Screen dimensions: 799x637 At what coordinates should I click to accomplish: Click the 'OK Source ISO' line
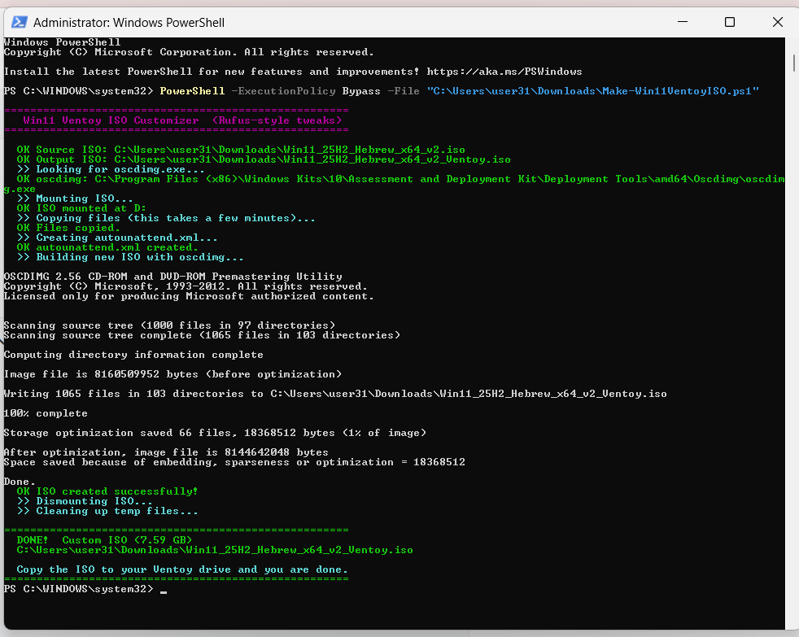[241, 150]
